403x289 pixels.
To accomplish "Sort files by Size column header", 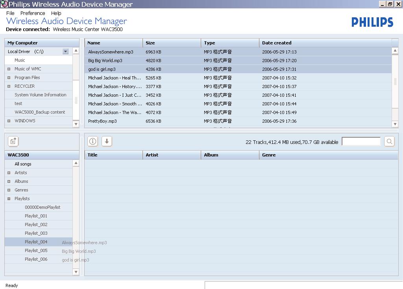I will (172, 43).
